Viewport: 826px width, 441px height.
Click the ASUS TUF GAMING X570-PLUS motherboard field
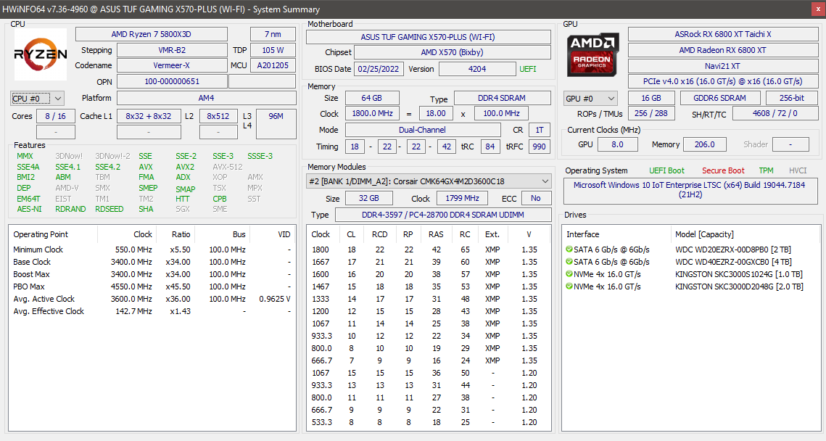pyautogui.click(x=429, y=37)
